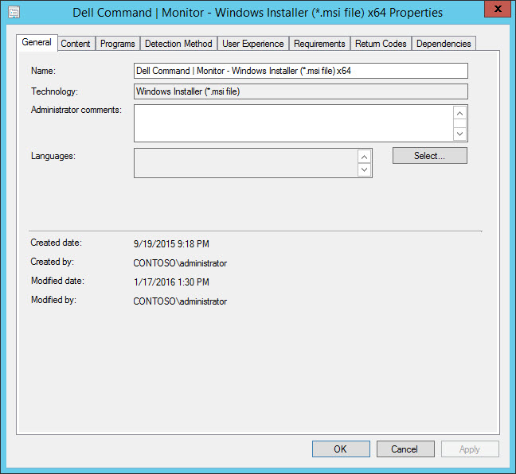Switch to the Dependencies tab
The width and height of the screenshot is (516, 474).
(x=444, y=44)
